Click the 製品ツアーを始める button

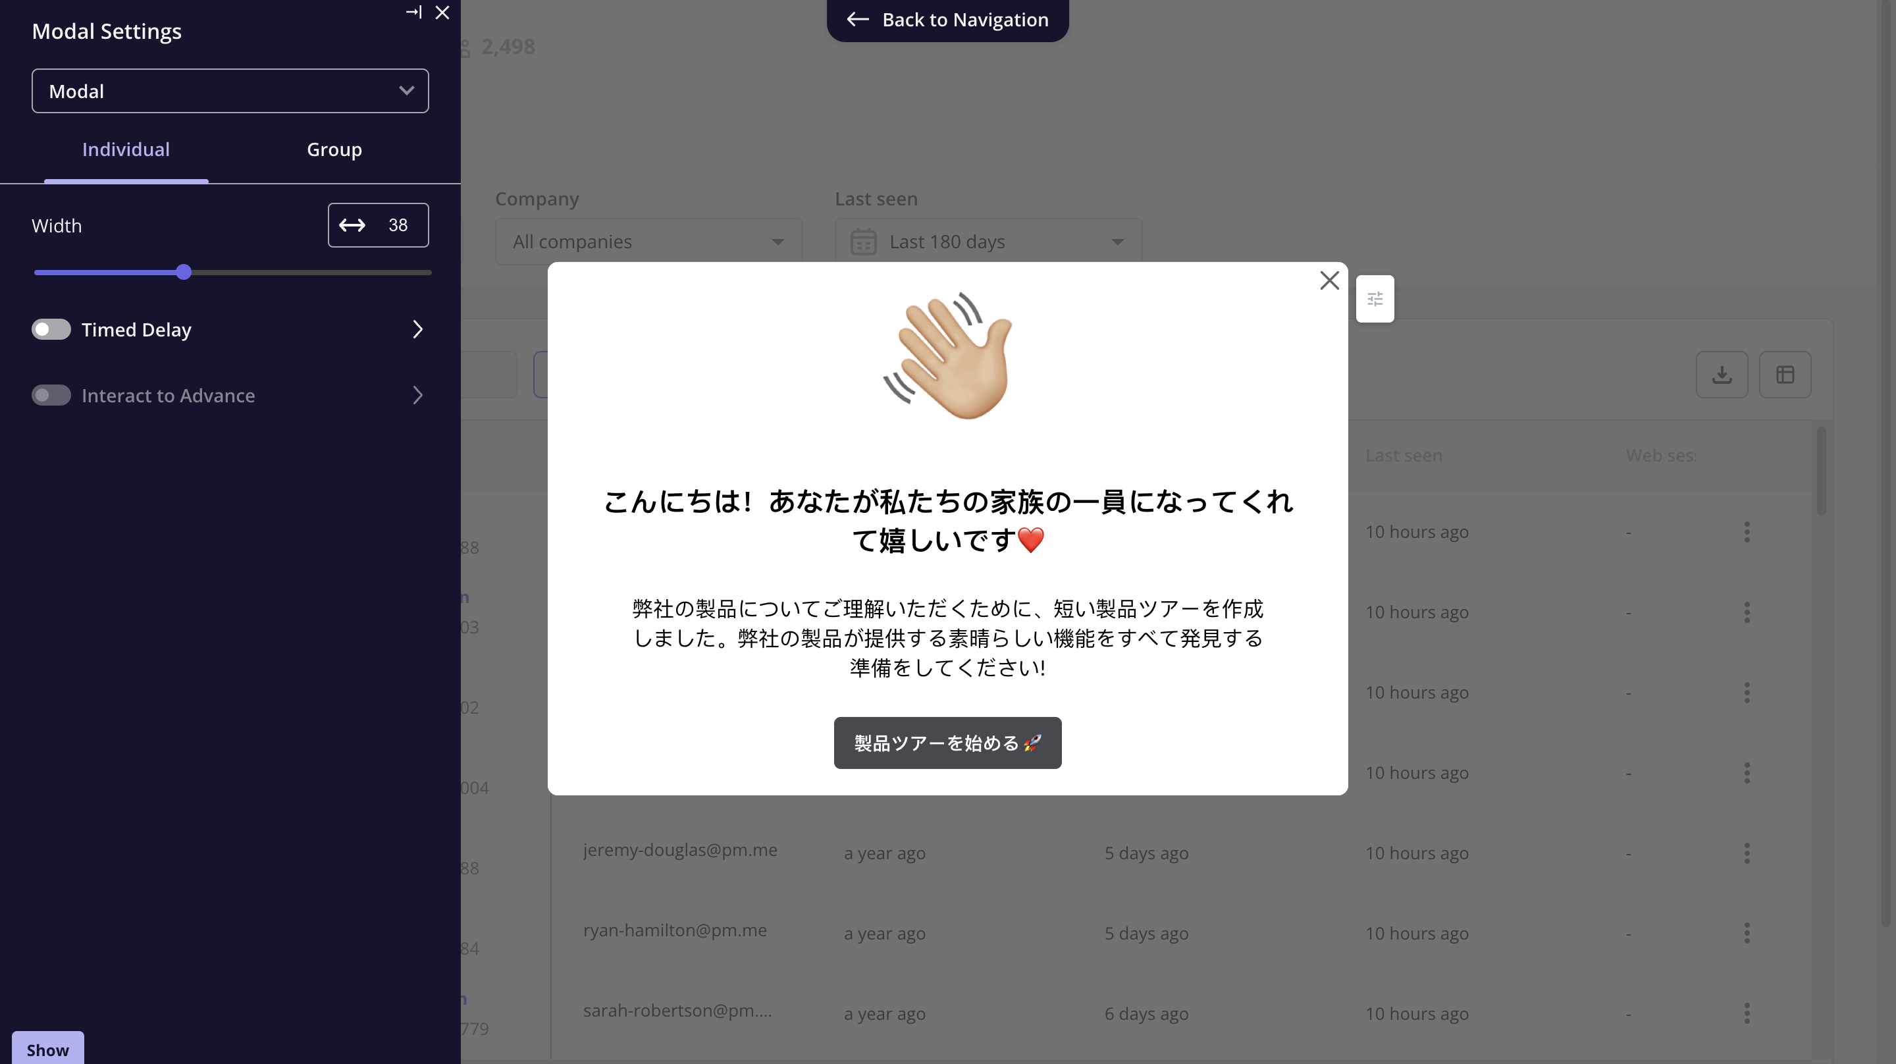coord(947,742)
